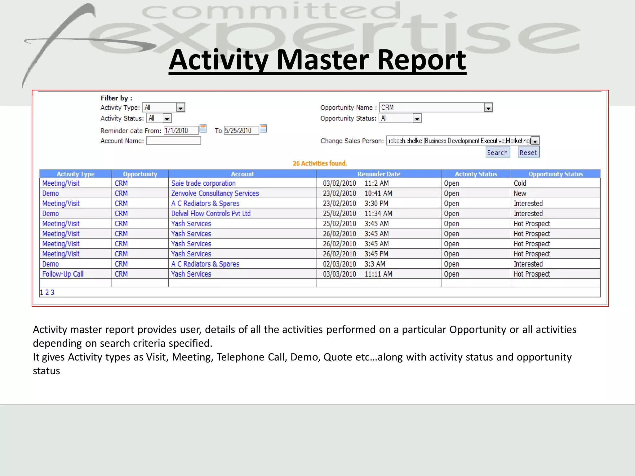Screen dimensions: 635x476
Task: Click the Reminder date From field
Action: click(181, 130)
